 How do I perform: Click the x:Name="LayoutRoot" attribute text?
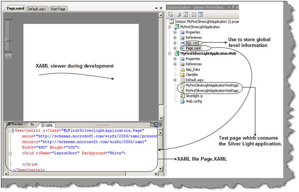58,153
